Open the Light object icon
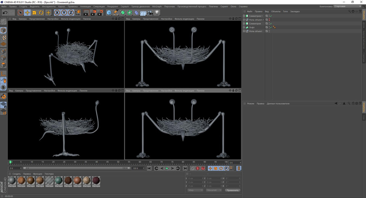The image size is (366, 198). (157, 13)
